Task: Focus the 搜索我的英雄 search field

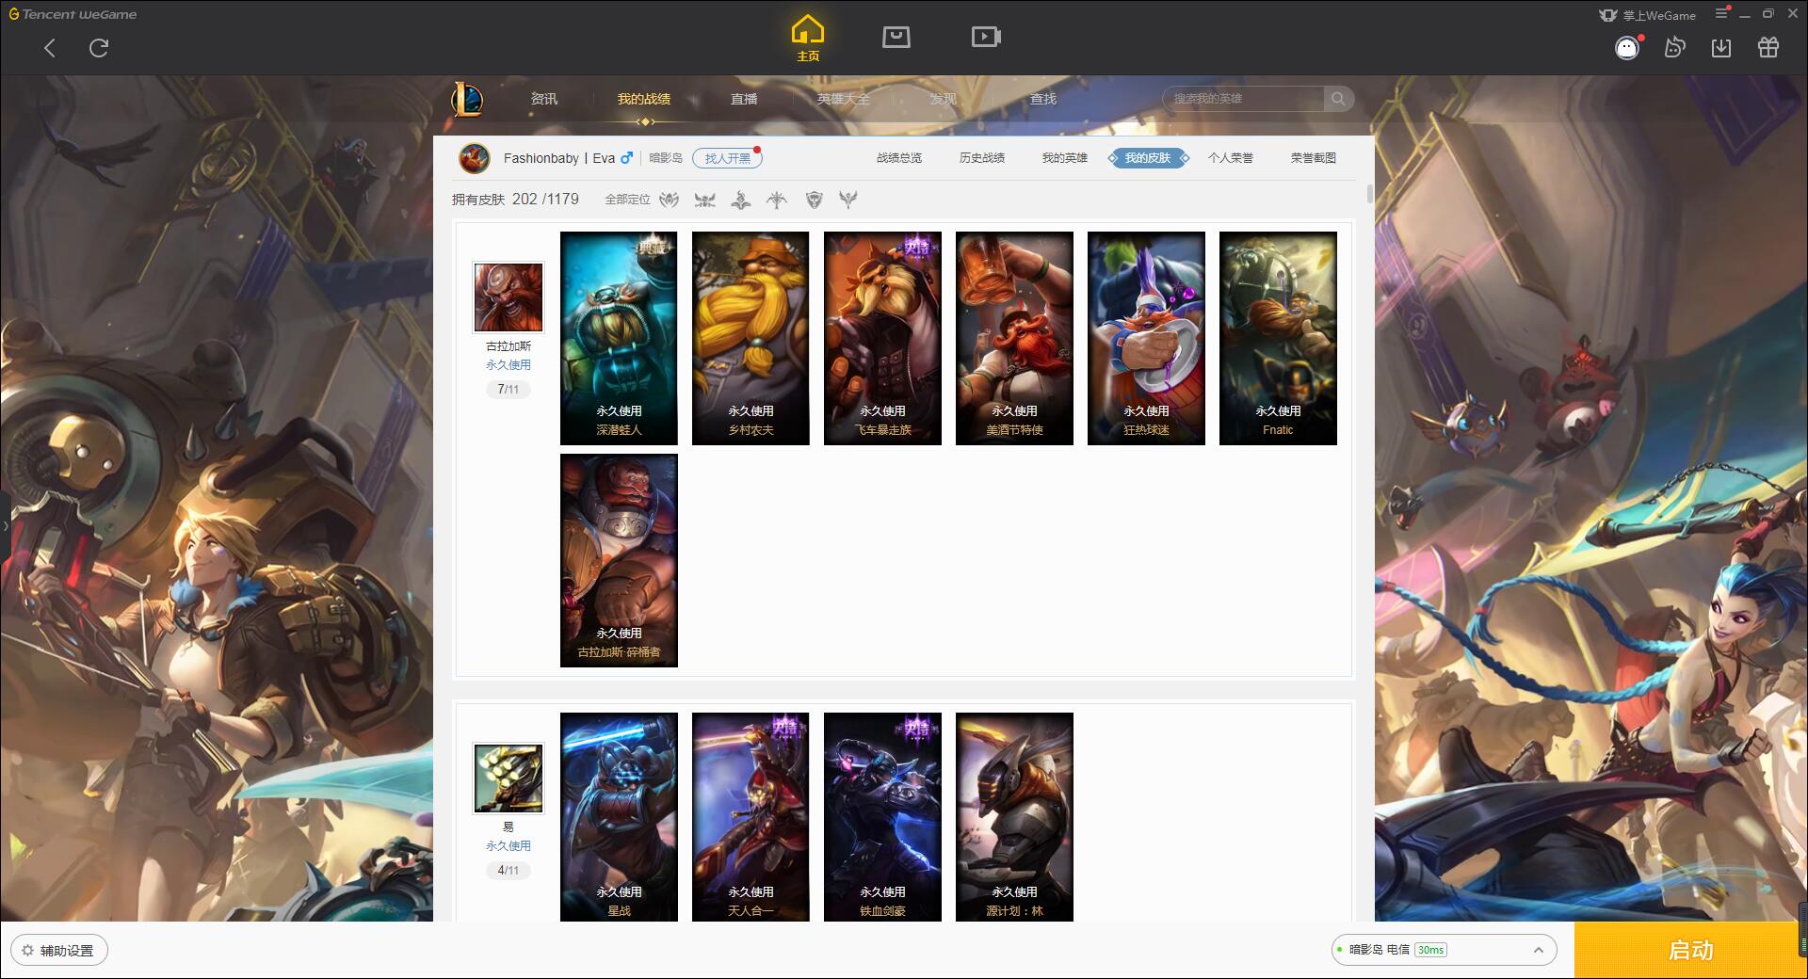Action: 1243,99
